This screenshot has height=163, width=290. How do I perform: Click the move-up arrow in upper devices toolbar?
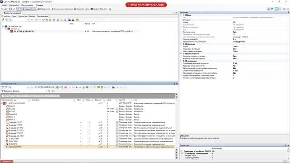[x=32, y=20]
